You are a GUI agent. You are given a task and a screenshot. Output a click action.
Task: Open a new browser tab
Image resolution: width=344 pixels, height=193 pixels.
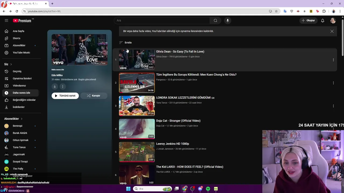(52, 3)
